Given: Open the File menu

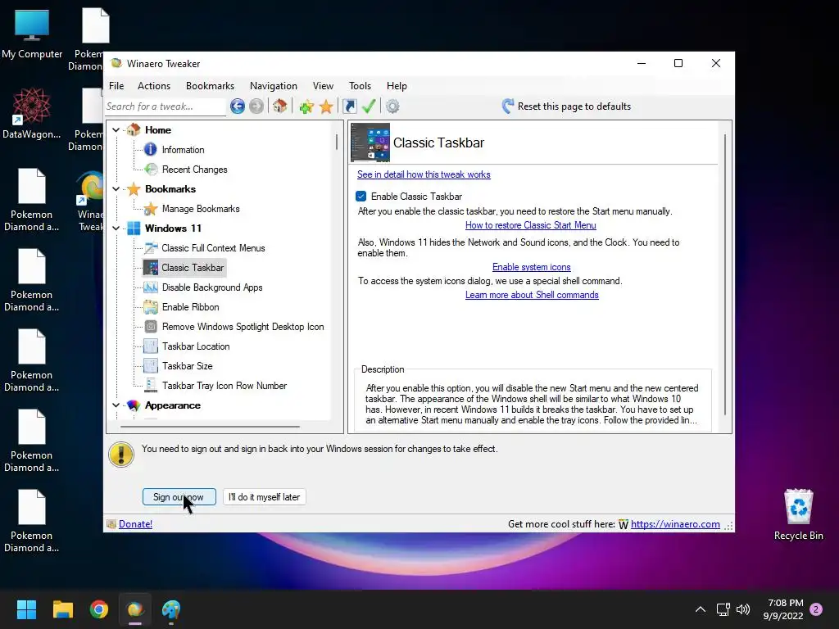Looking at the screenshot, I should tap(116, 85).
